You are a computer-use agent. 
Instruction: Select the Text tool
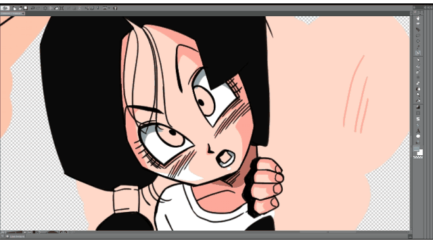[418, 131]
